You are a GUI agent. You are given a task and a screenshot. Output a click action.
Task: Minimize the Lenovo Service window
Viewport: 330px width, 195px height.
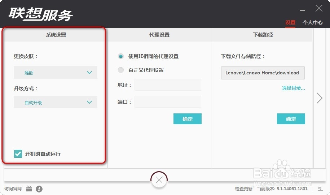[x=303, y=10]
